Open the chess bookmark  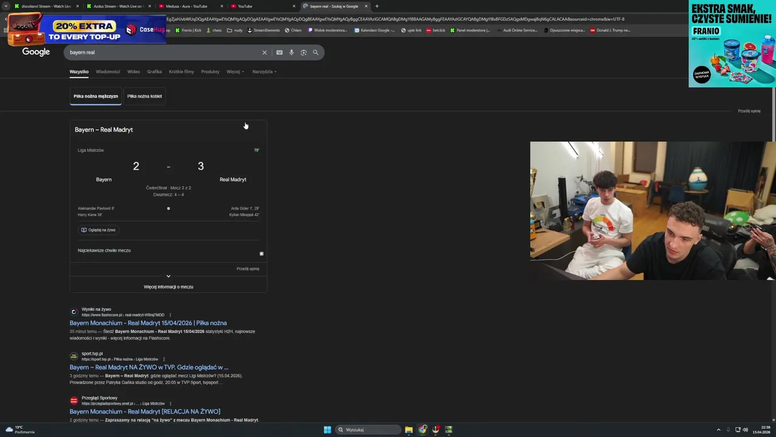215,30
